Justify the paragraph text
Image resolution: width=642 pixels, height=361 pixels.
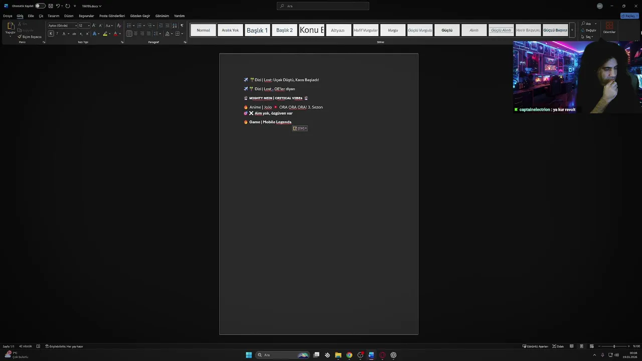tap(148, 34)
